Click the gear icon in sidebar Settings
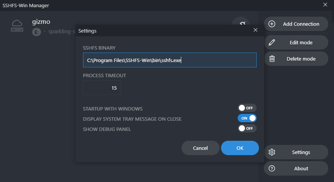Viewport: 334px width, 182px height. (x=271, y=152)
